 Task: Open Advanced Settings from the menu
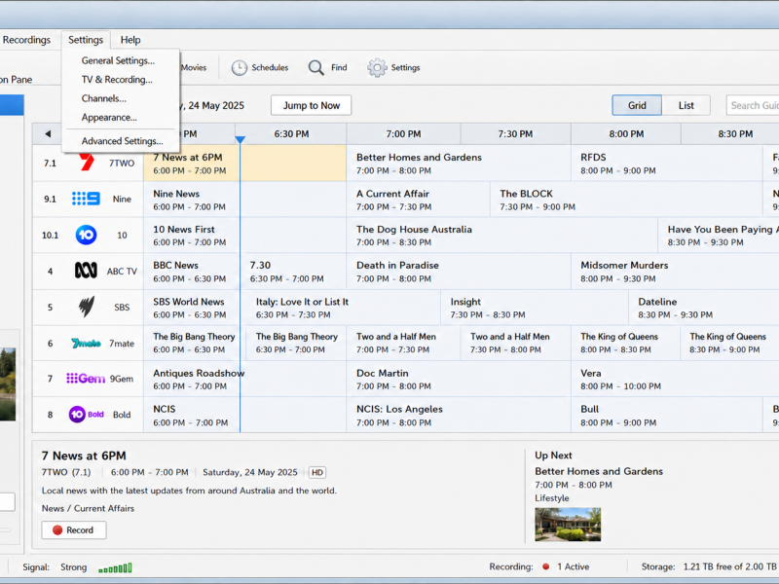[121, 141]
